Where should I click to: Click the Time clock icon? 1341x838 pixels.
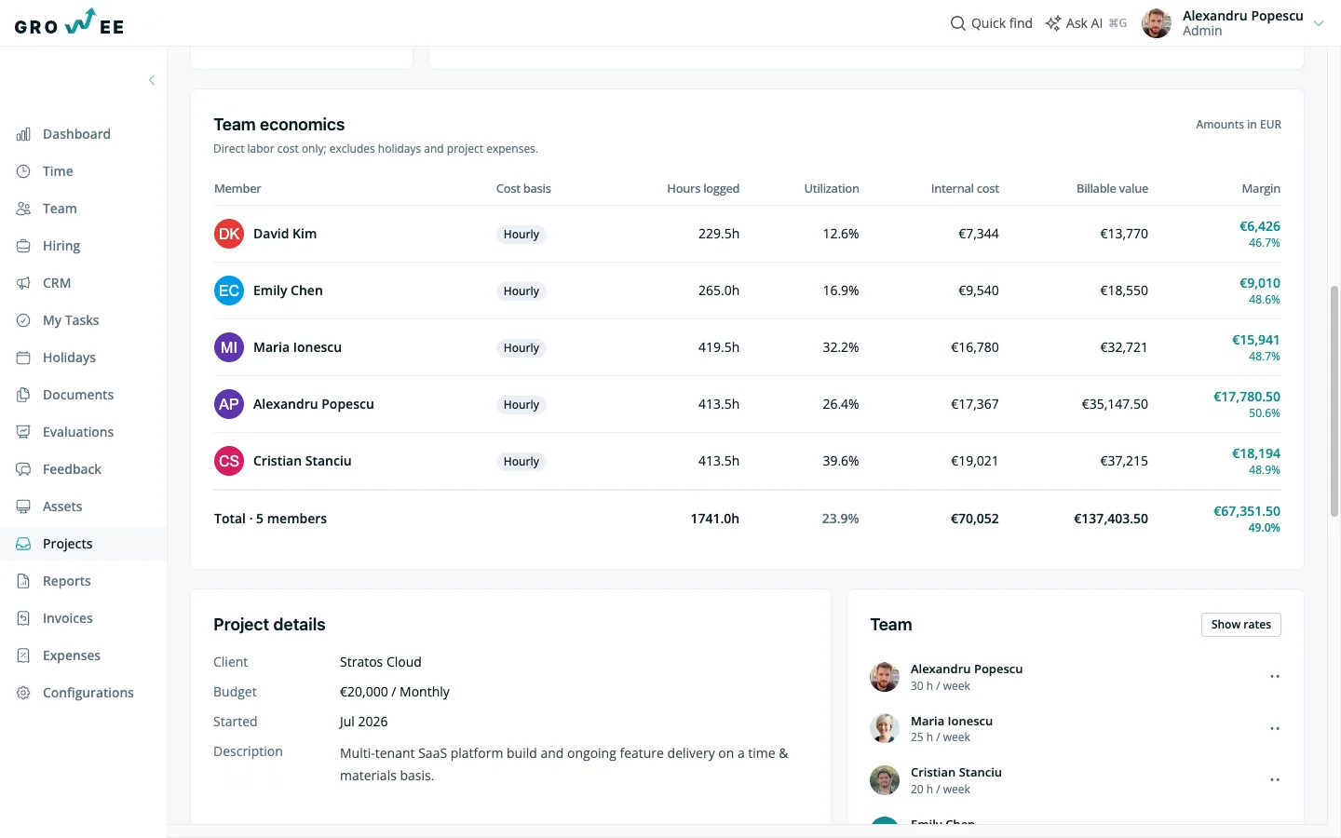(23, 171)
